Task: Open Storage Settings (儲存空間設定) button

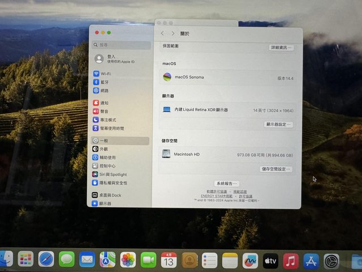Action: point(276,169)
